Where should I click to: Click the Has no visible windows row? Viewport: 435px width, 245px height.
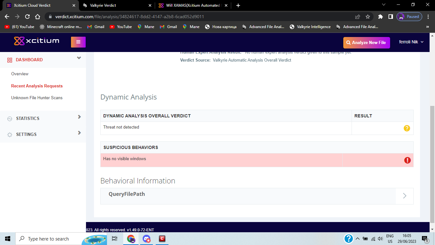click(257, 160)
